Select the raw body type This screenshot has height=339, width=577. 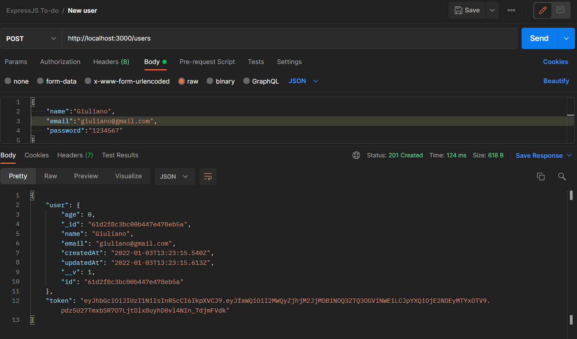click(x=188, y=81)
